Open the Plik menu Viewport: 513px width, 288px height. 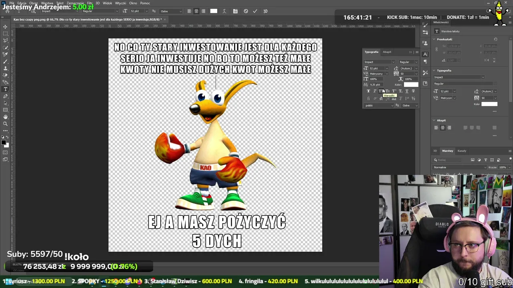12,3
